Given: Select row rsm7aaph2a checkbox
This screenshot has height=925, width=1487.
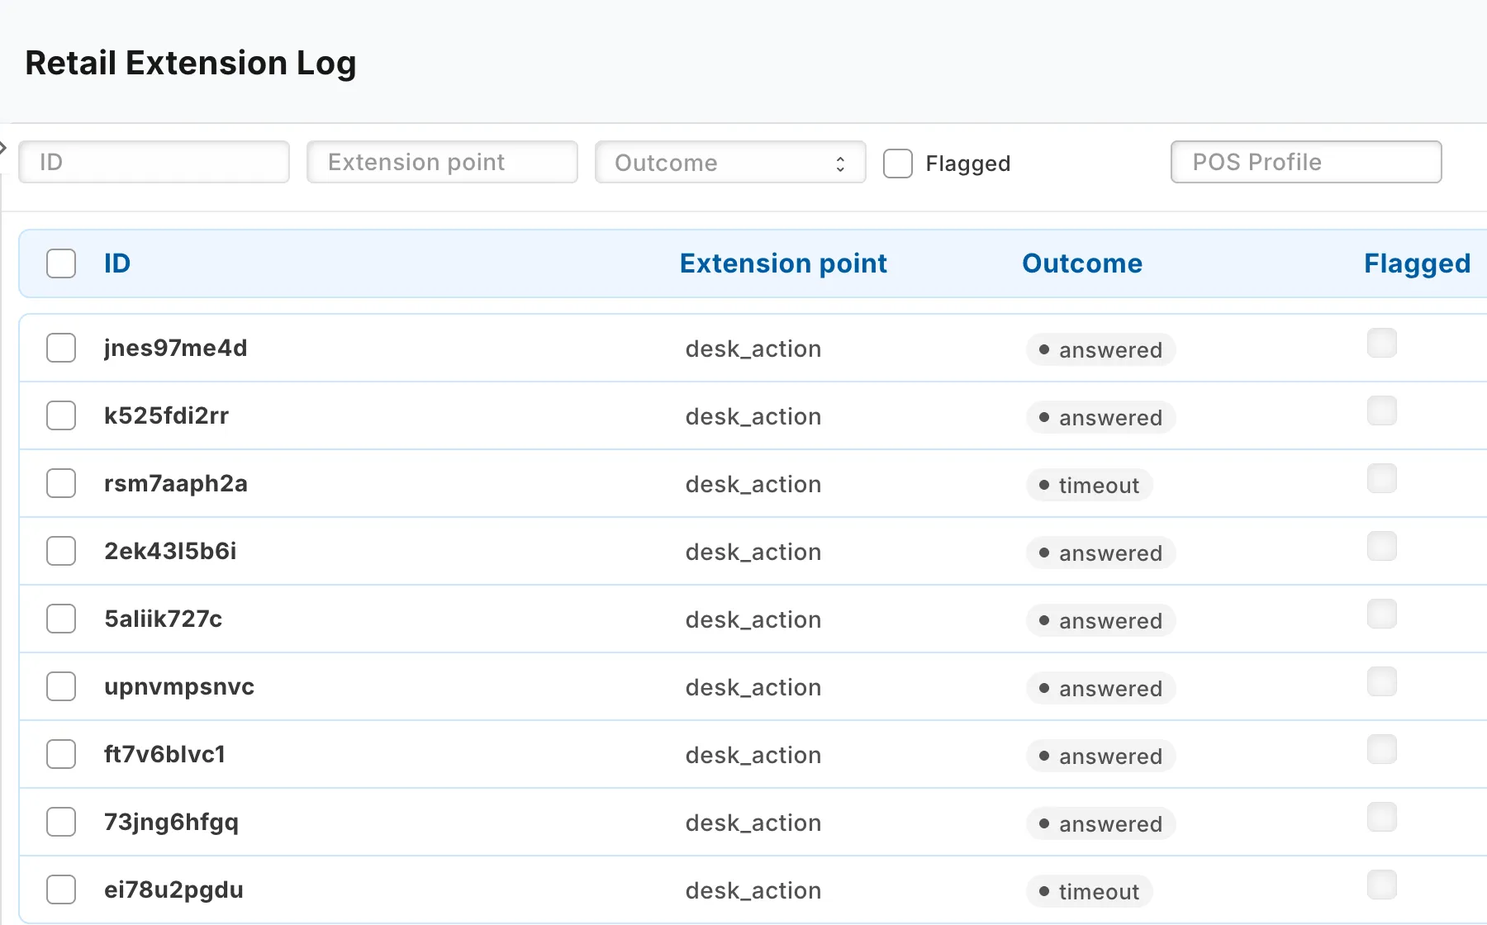Looking at the screenshot, I should point(61,483).
